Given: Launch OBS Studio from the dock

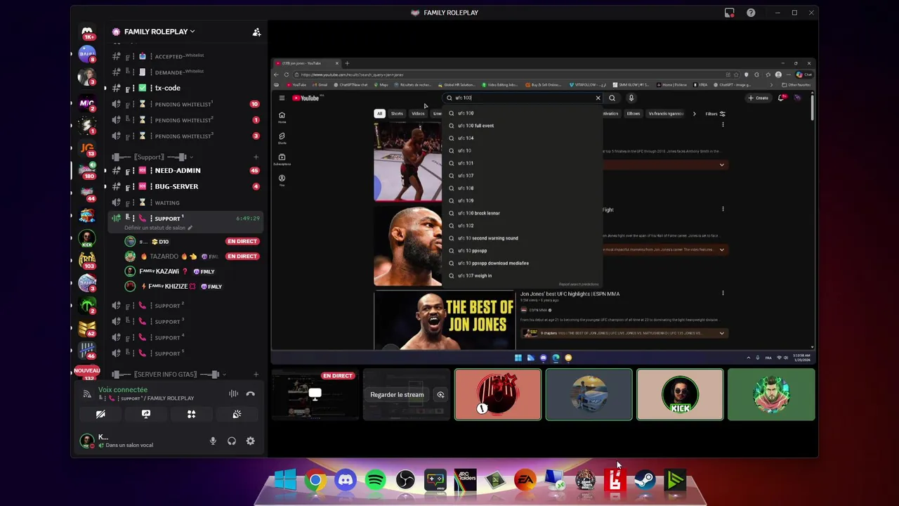Looking at the screenshot, I should pyautogui.click(x=405, y=481).
